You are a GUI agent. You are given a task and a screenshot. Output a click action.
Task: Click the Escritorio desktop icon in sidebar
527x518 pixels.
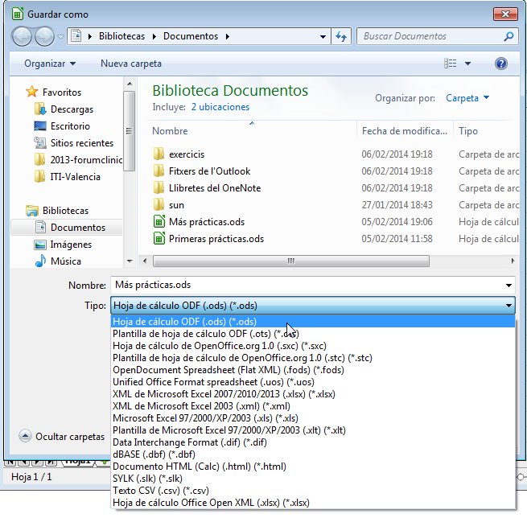[x=40, y=126]
